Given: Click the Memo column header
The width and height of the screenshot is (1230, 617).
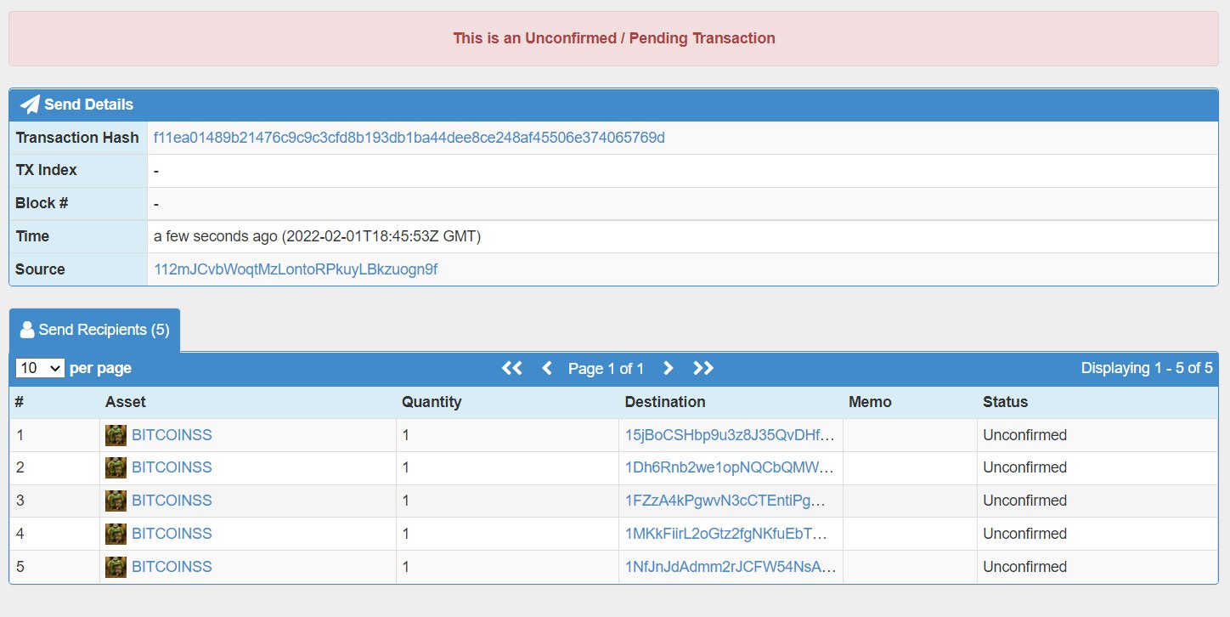Looking at the screenshot, I should (870, 402).
